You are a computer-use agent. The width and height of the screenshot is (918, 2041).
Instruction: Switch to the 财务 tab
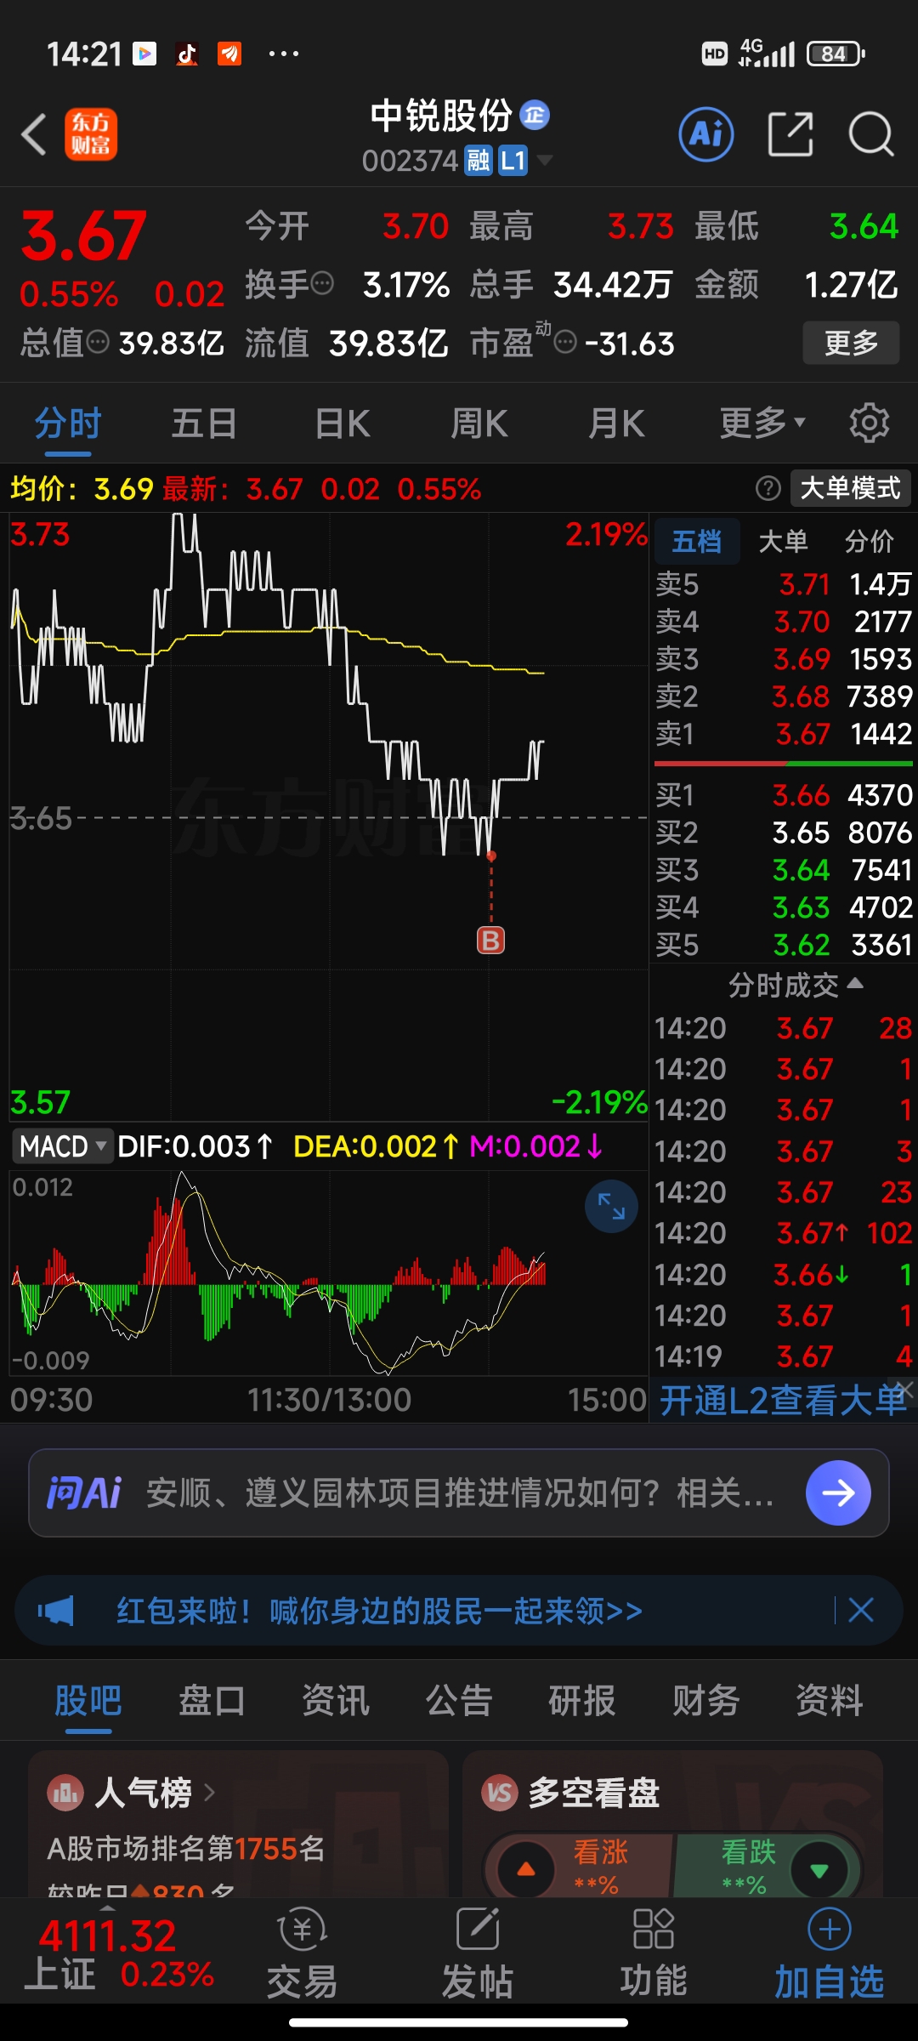705,1701
